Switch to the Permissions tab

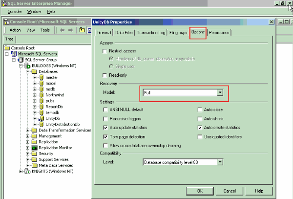[219, 33]
